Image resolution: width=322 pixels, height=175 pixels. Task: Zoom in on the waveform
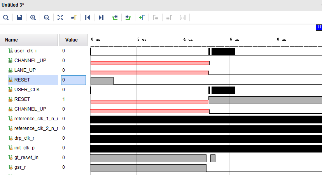(33, 17)
